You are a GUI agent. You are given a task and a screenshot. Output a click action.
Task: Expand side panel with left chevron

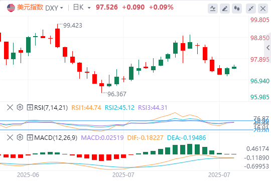(x=268, y=48)
